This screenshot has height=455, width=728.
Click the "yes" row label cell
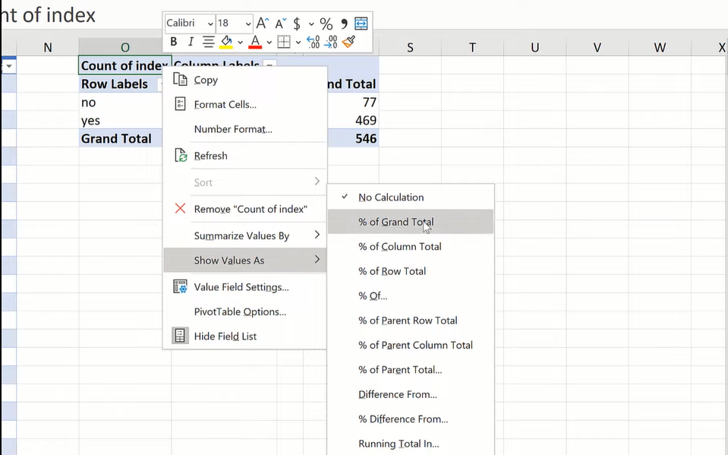click(x=121, y=120)
